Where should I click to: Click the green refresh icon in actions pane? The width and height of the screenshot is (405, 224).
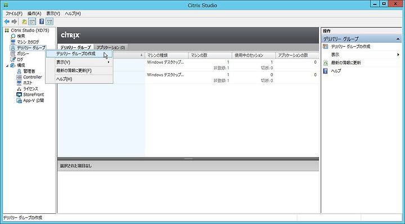[326, 63]
